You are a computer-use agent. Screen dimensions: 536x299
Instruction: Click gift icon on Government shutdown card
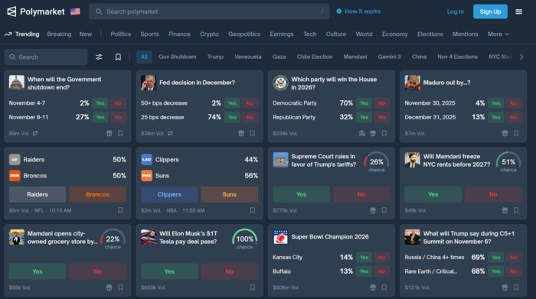pyautogui.click(x=109, y=134)
